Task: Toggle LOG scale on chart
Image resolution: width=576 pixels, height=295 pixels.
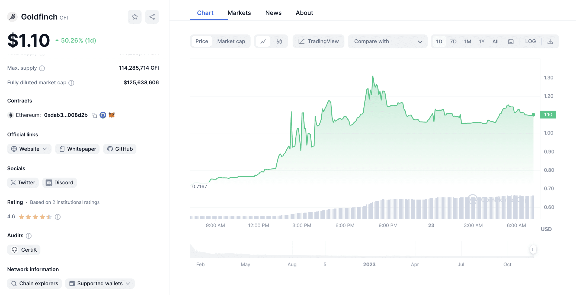Action: pos(530,41)
